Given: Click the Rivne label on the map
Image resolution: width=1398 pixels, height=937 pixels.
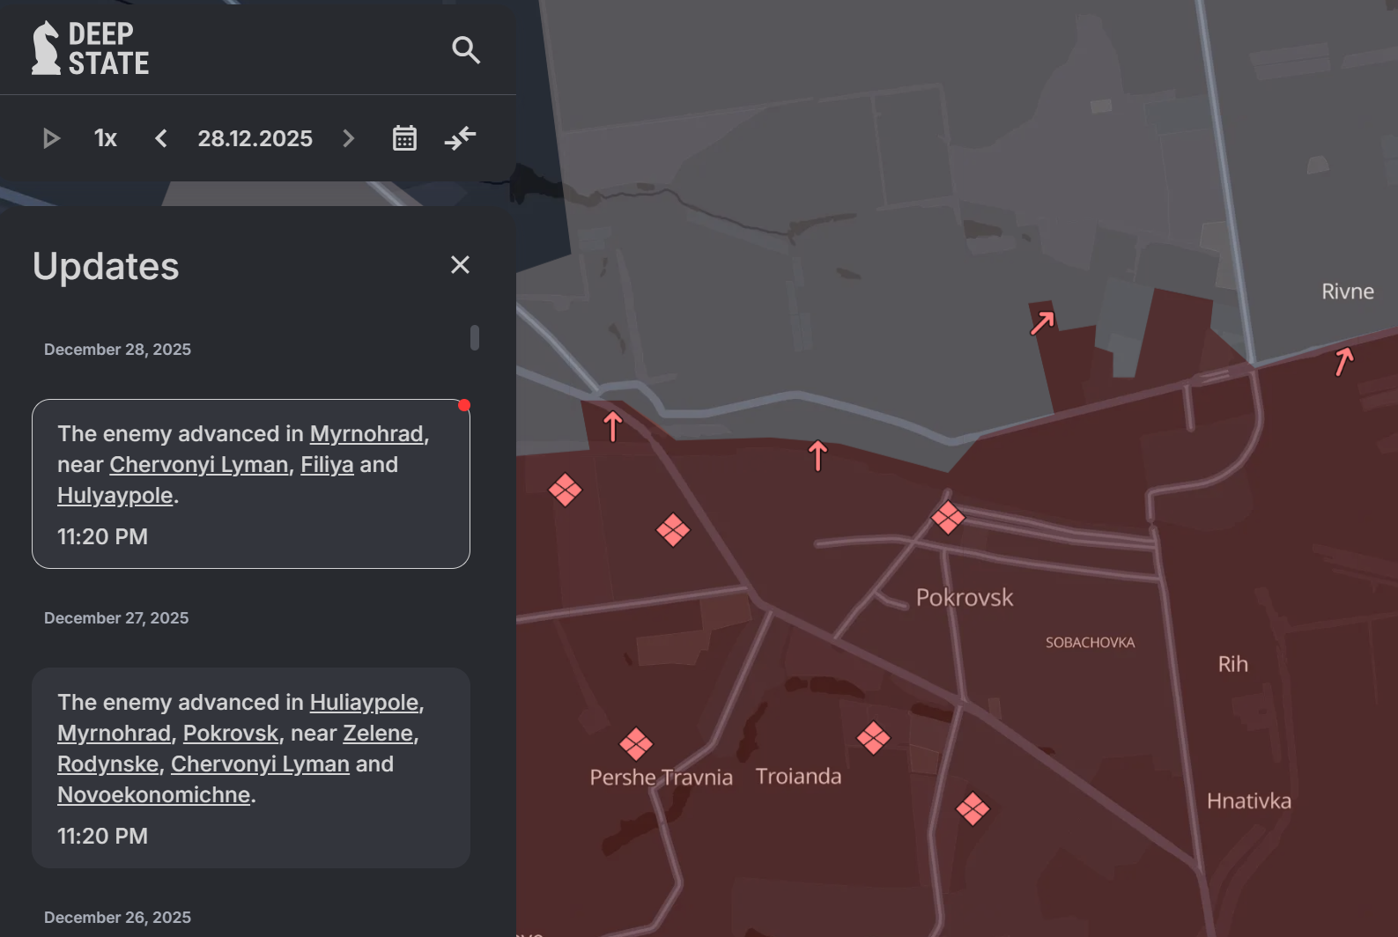Looking at the screenshot, I should pyautogui.click(x=1348, y=291).
